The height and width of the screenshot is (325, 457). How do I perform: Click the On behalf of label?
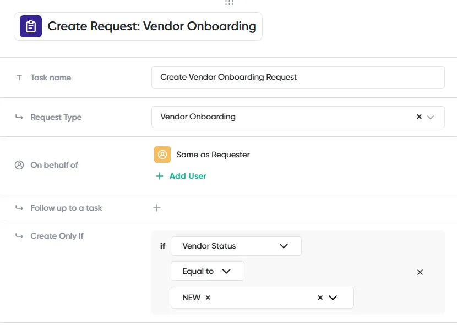tap(54, 165)
